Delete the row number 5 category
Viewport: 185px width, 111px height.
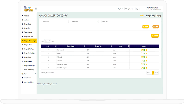point(146,64)
